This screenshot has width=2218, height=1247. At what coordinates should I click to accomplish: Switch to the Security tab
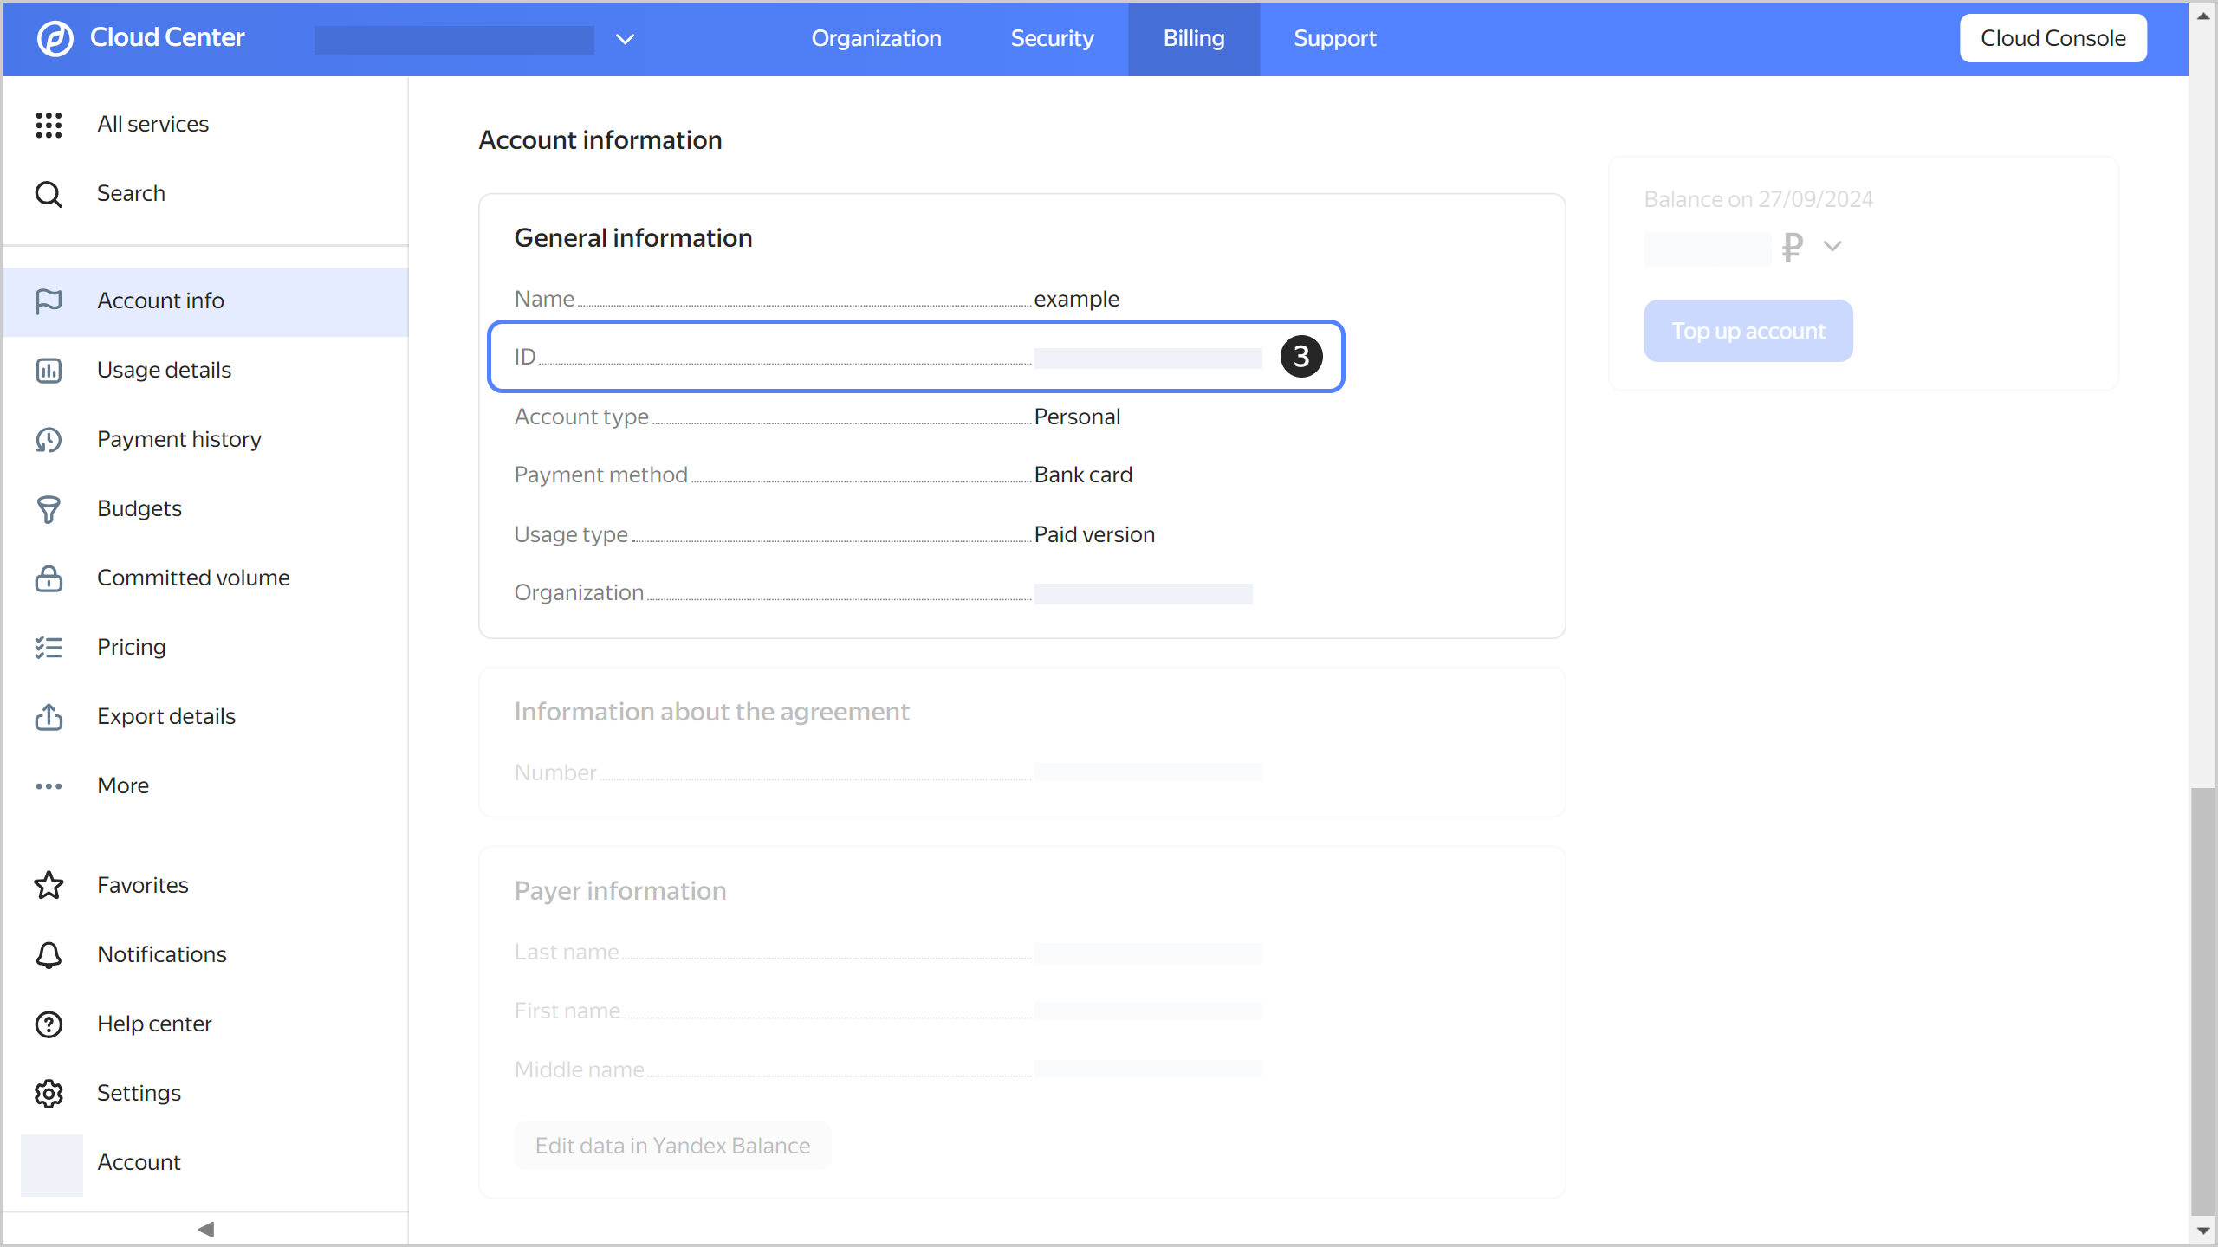(1052, 38)
